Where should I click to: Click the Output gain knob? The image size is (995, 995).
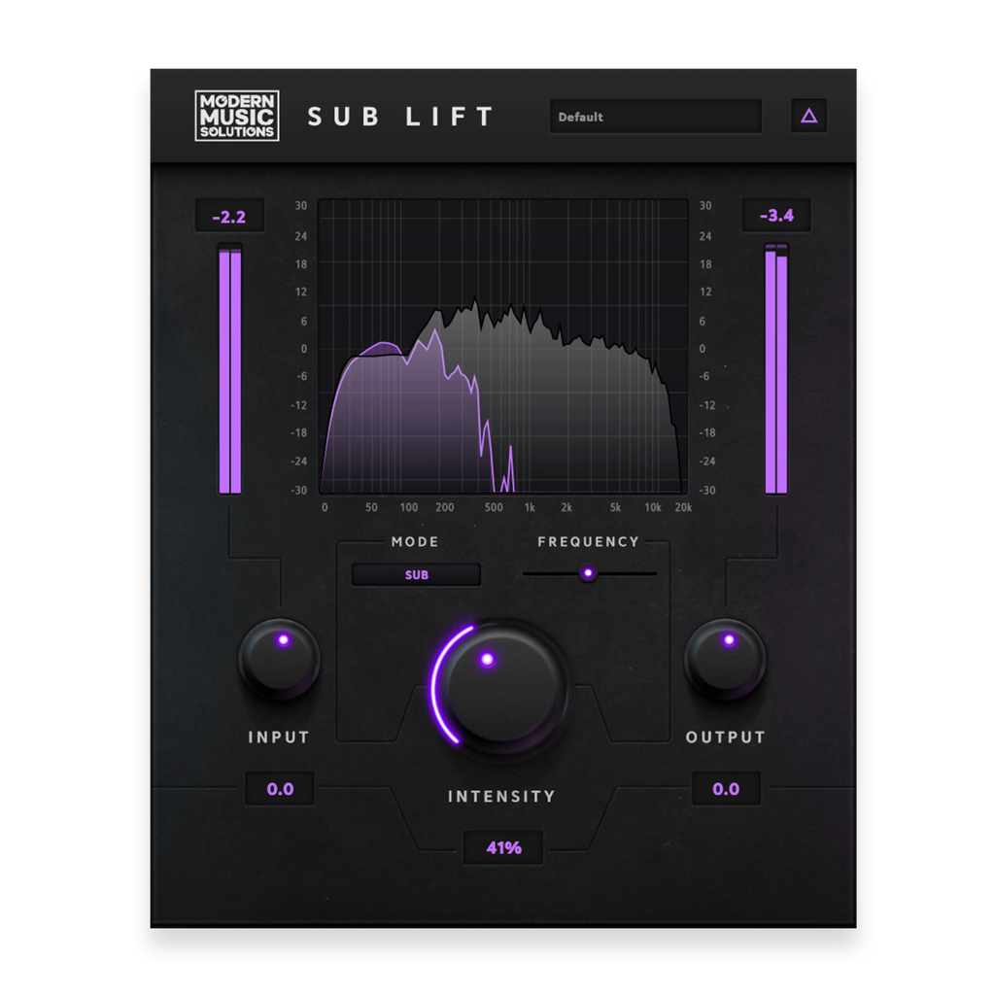pos(725,659)
